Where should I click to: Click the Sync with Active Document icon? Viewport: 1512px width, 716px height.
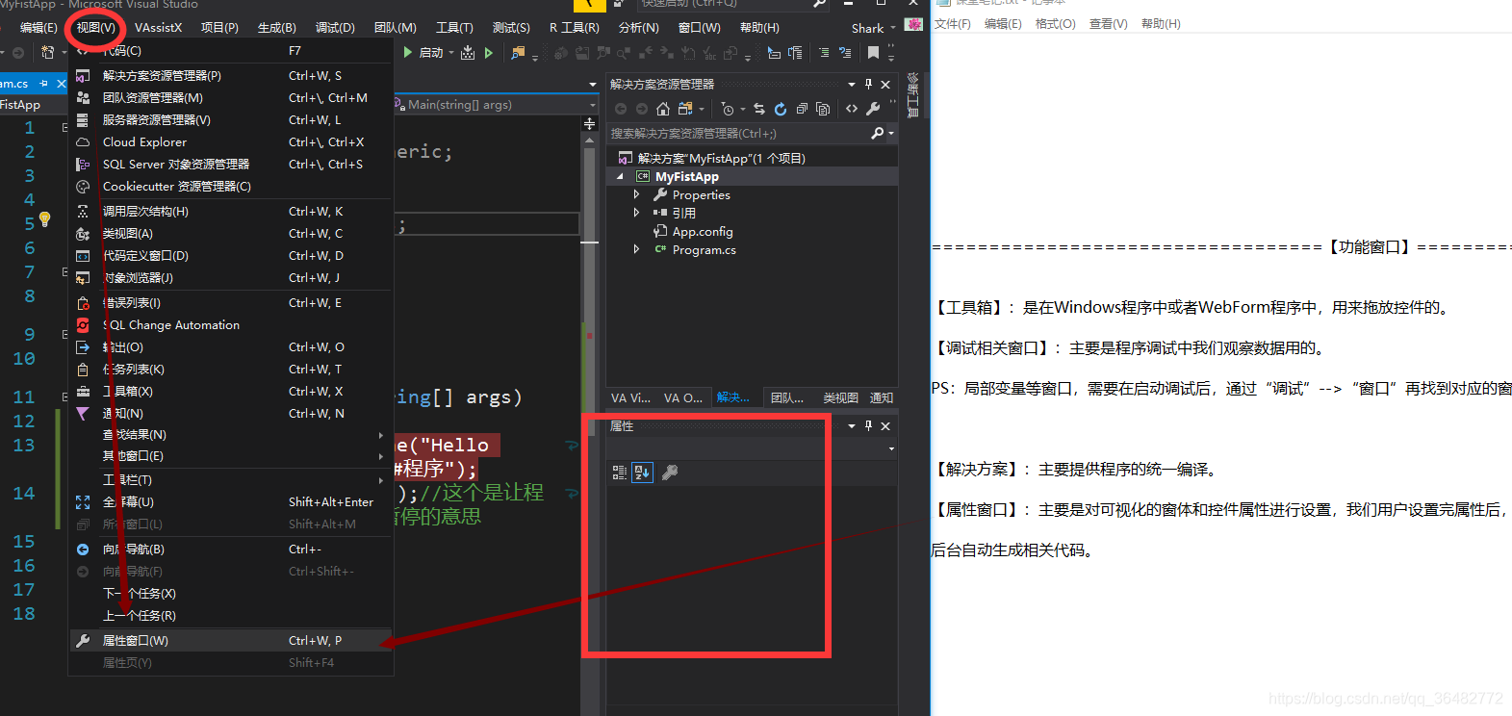[x=759, y=109]
